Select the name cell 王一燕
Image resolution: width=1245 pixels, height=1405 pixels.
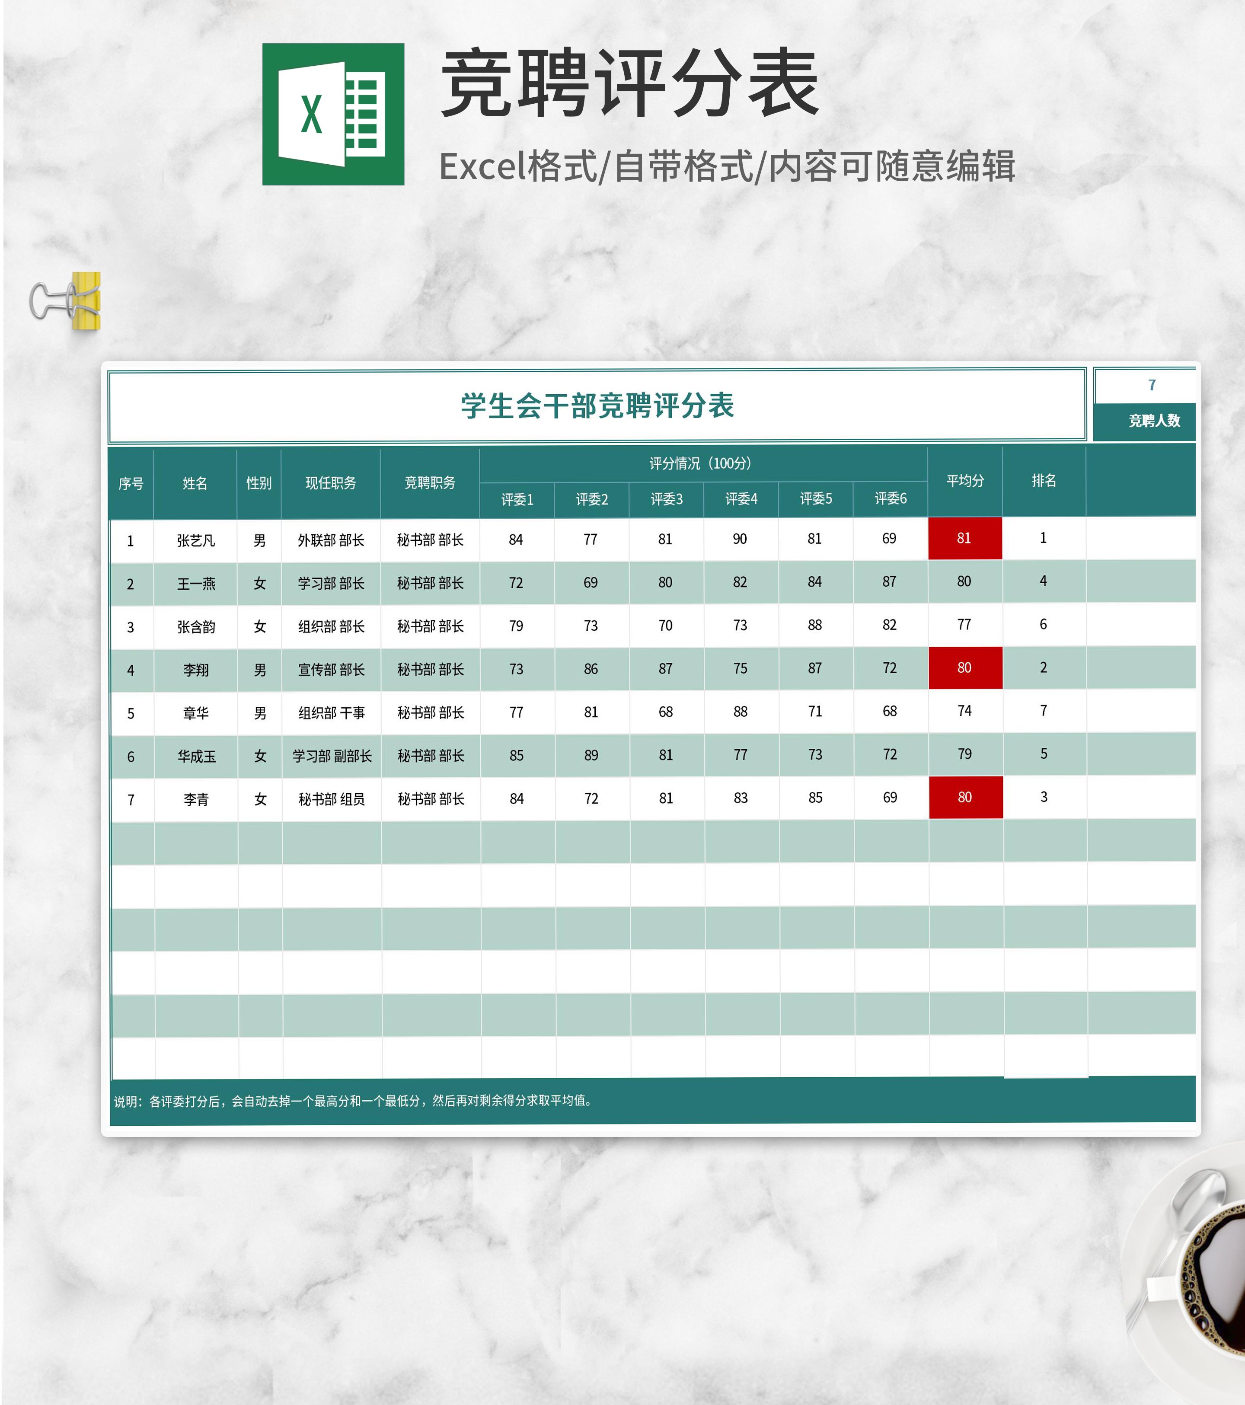pyautogui.click(x=196, y=584)
